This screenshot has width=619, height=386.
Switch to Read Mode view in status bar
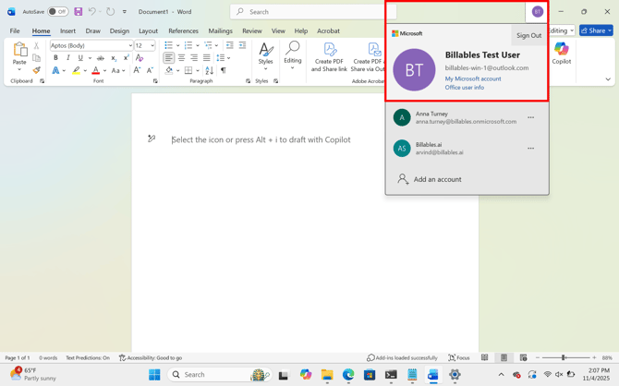click(485, 358)
